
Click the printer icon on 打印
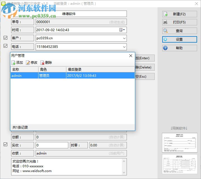point(165,22)
